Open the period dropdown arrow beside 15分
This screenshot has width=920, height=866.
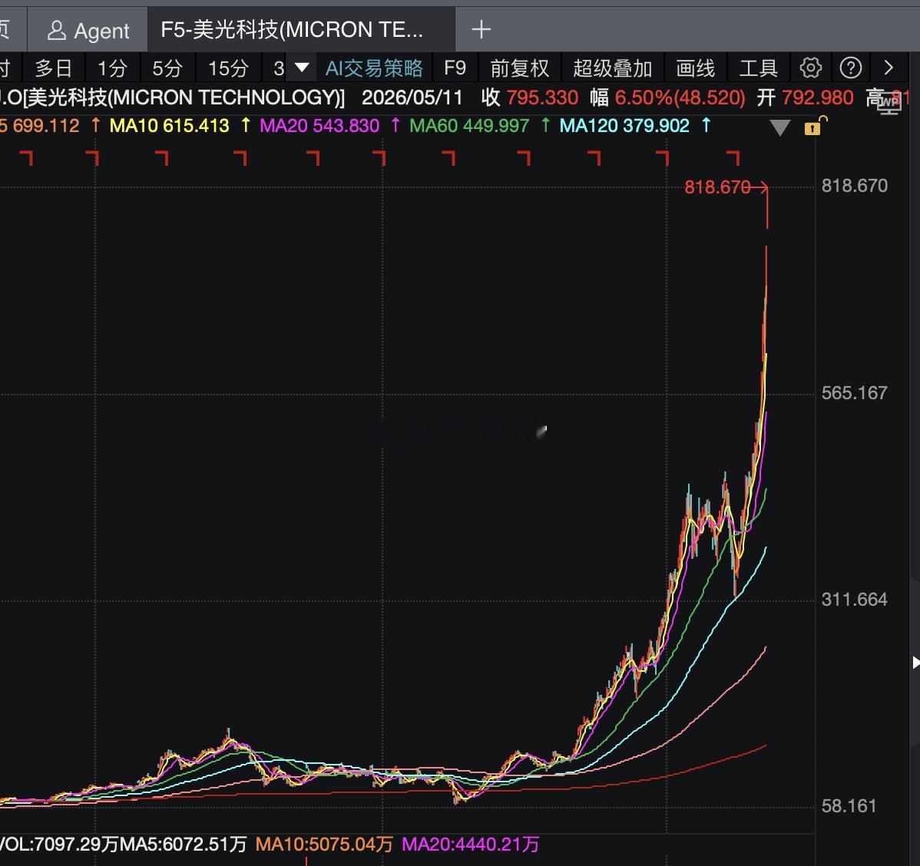click(302, 68)
